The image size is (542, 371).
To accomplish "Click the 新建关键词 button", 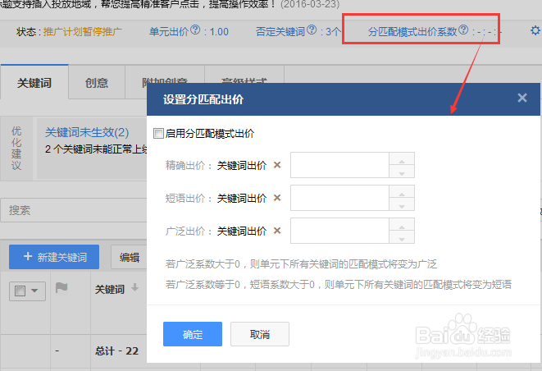I will [54, 257].
